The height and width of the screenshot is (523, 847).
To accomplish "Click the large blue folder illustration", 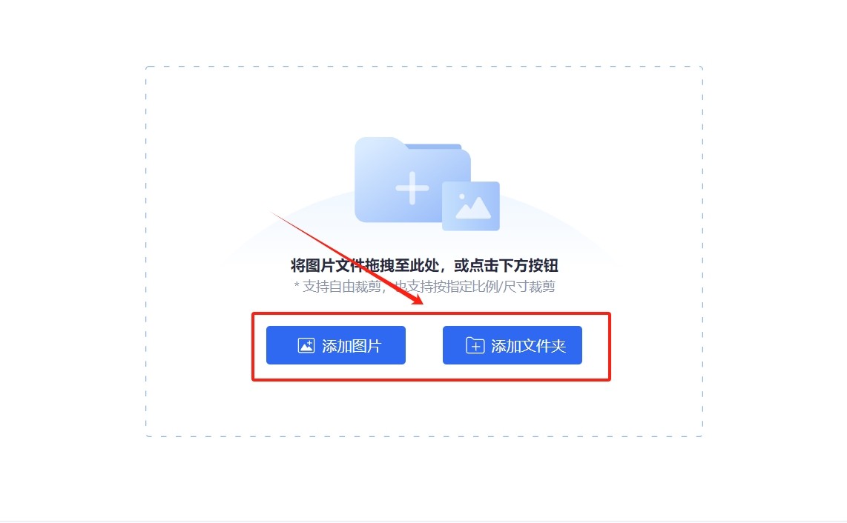I will [412, 180].
